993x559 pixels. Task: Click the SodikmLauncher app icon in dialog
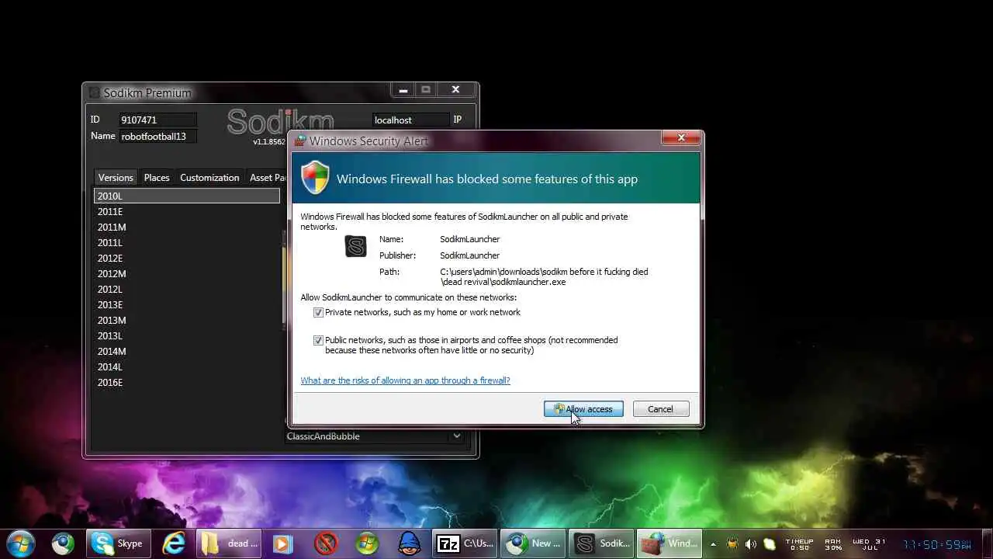click(355, 246)
